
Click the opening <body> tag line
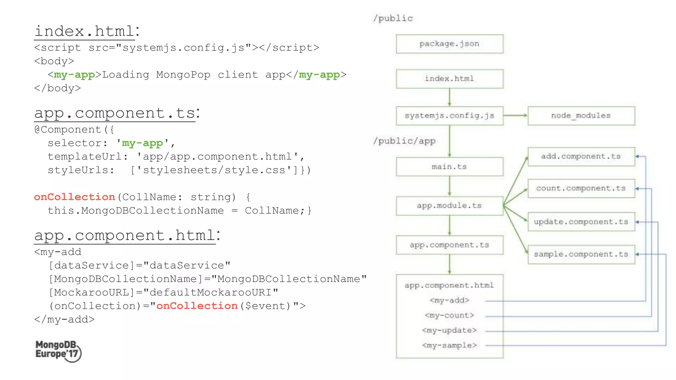coord(54,61)
